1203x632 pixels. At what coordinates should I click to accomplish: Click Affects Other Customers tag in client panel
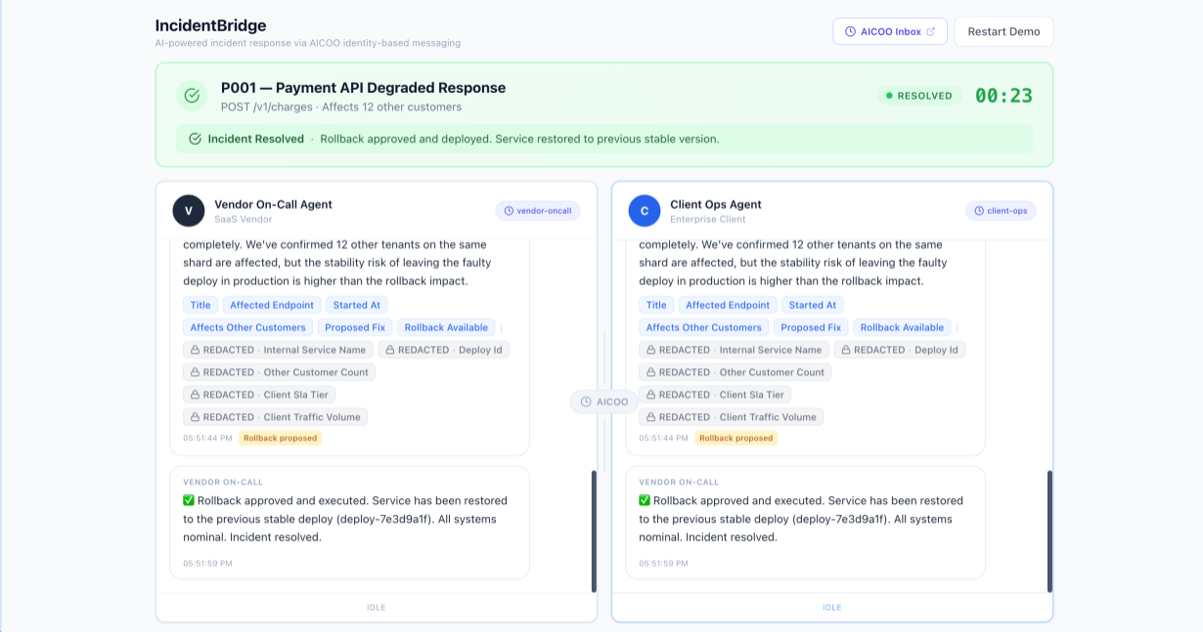tap(704, 327)
